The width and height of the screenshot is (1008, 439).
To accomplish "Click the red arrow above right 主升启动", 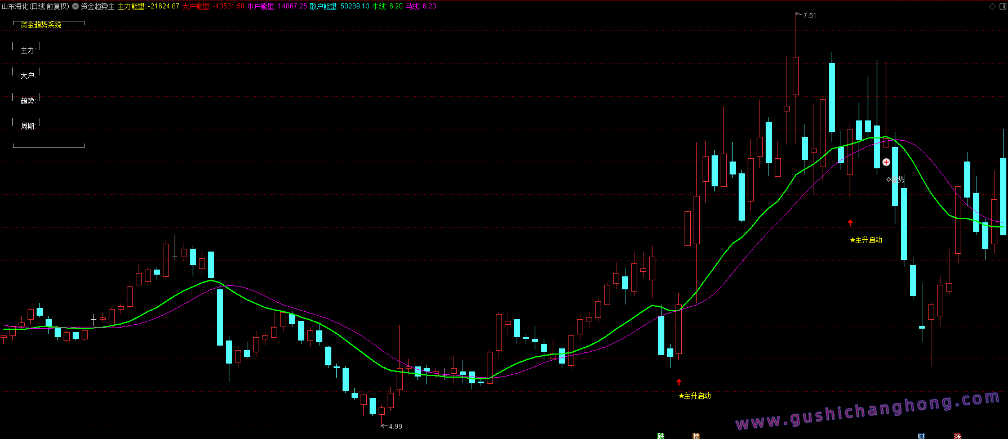I will pyautogui.click(x=850, y=223).
